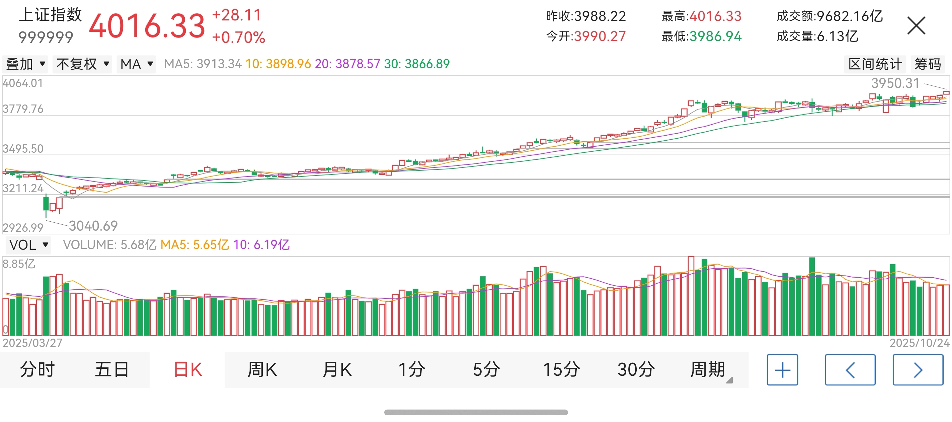Expand the 不复权 adjustment dropdown
This screenshot has width=952, height=422.
point(82,64)
